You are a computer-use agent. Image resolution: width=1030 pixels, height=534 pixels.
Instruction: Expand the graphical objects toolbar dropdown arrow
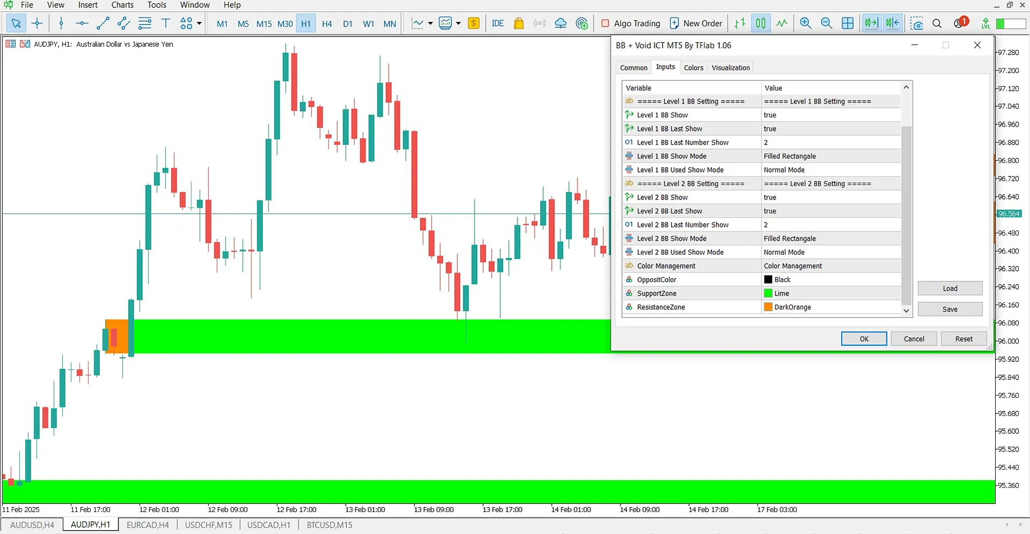pyautogui.click(x=199, y=23)
